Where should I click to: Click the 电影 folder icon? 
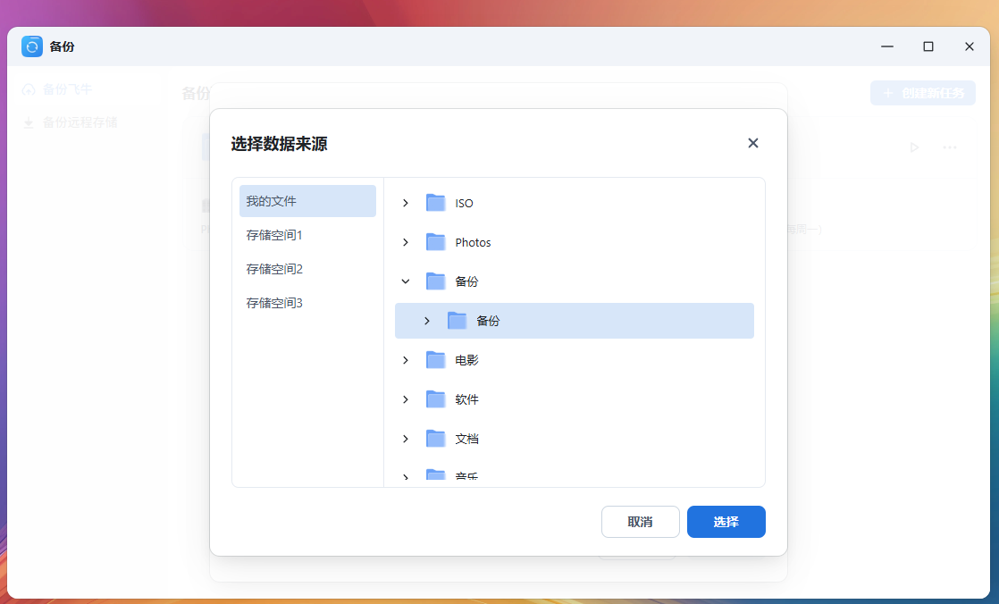point(435,360)
